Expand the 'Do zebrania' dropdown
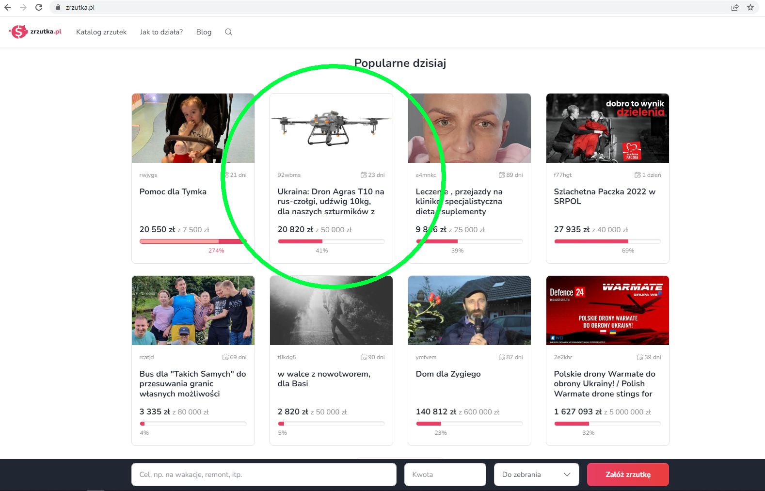Viewport: 765px width, 491px height. [536, 475]
